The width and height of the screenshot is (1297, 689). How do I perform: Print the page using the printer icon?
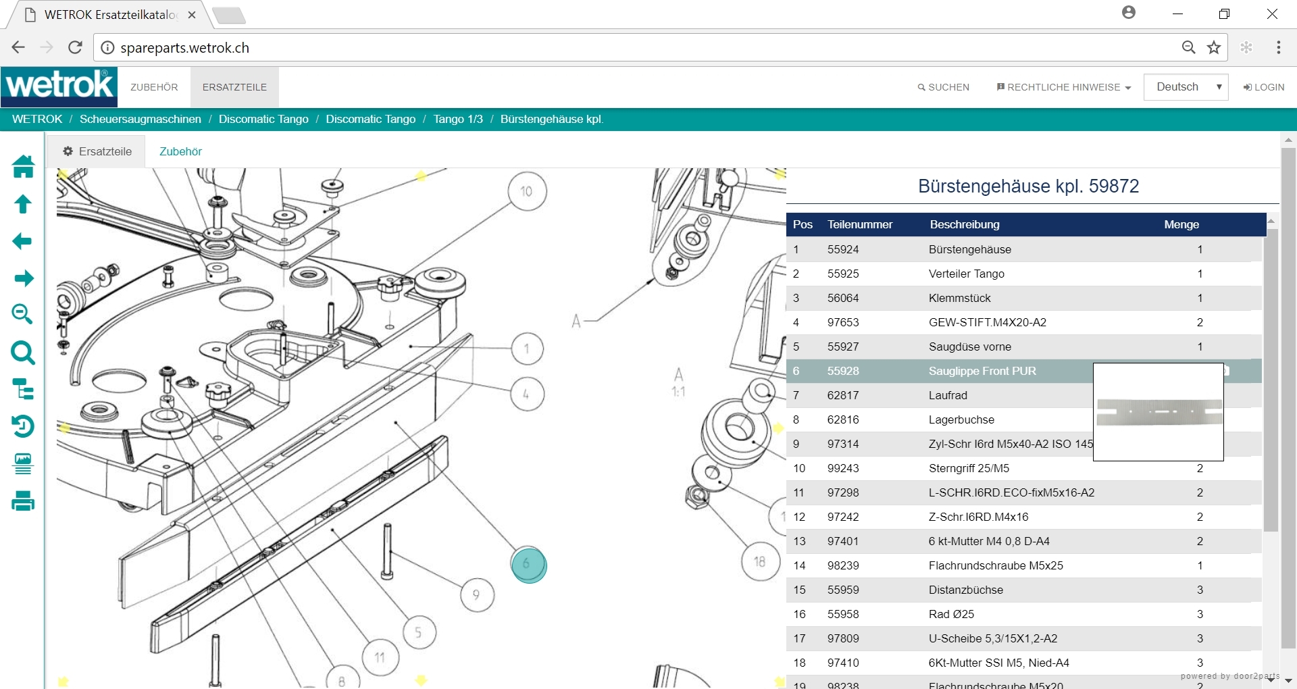(23, 501)
